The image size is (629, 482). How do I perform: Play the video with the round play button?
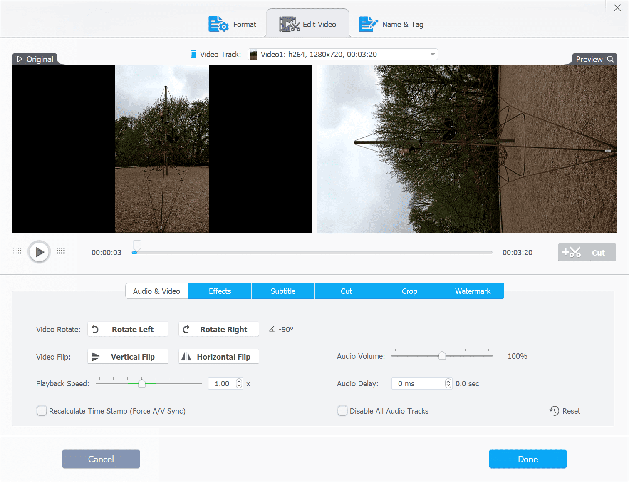point(40,252)
